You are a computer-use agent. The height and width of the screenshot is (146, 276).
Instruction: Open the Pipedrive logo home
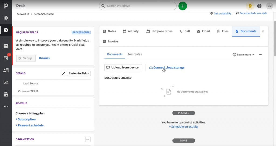click(6, 6)
